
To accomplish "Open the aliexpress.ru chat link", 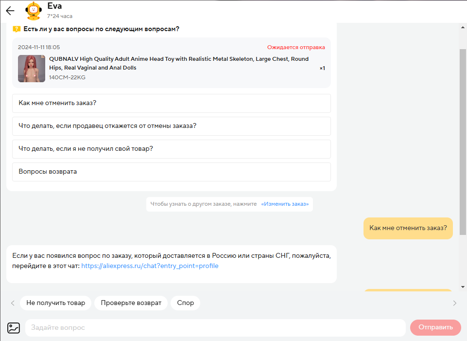I will [150, 266].
